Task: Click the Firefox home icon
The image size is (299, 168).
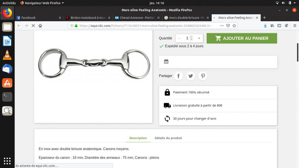Action: click(x=40, y=26)
